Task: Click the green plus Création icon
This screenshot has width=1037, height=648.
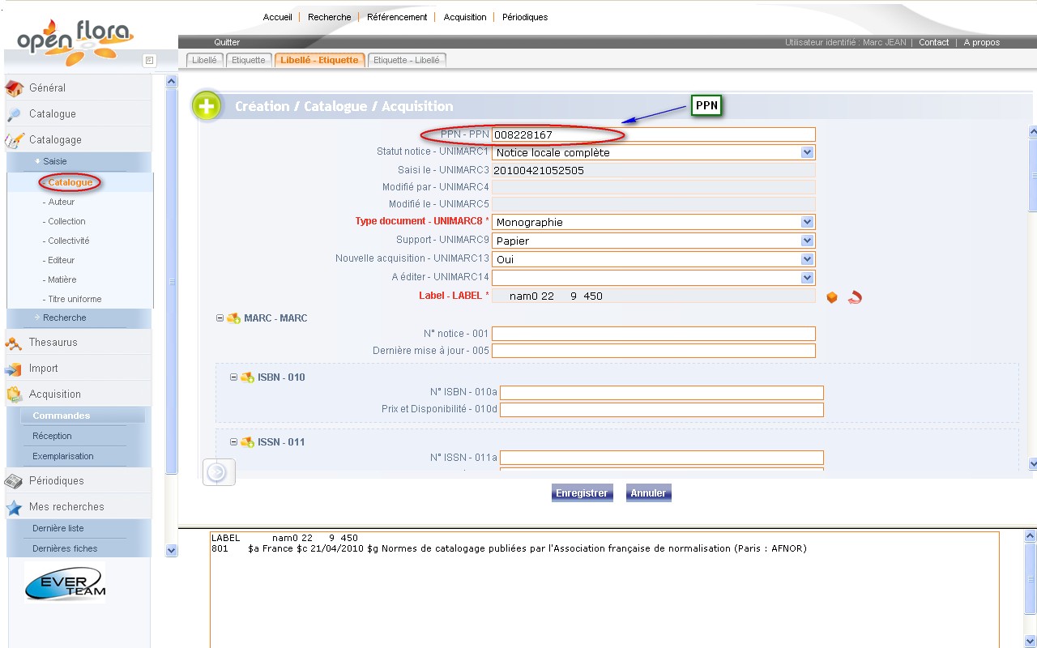Action: point(207,107)
